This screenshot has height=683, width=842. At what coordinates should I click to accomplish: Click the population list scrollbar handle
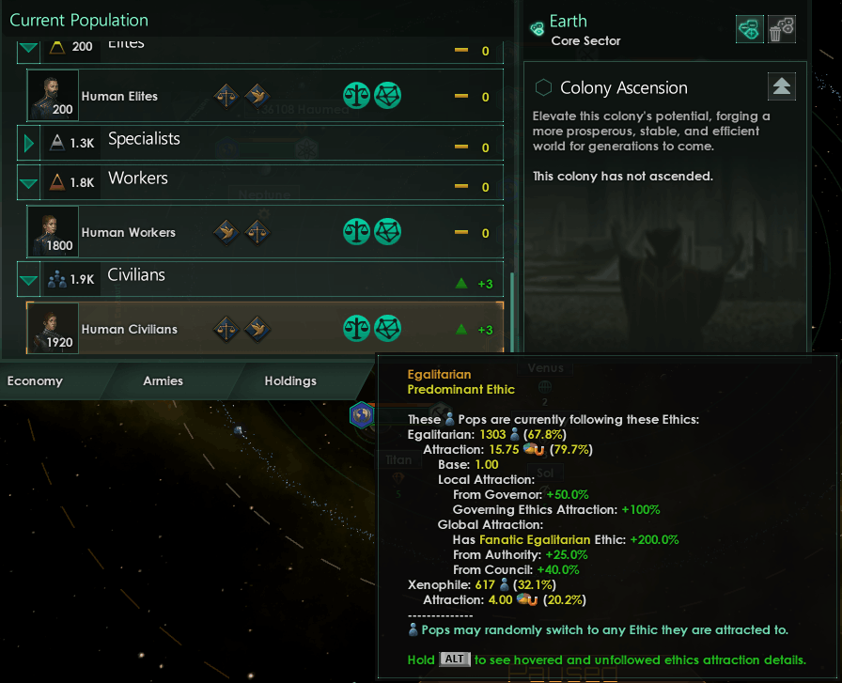[x=512, y=312]
